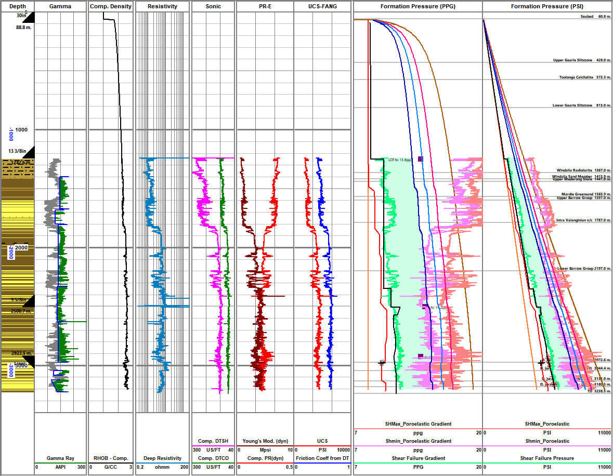The height and width of the screenshot is (476, 613).
Task: Click the black cross marker in PPG track
Action: 382,363
